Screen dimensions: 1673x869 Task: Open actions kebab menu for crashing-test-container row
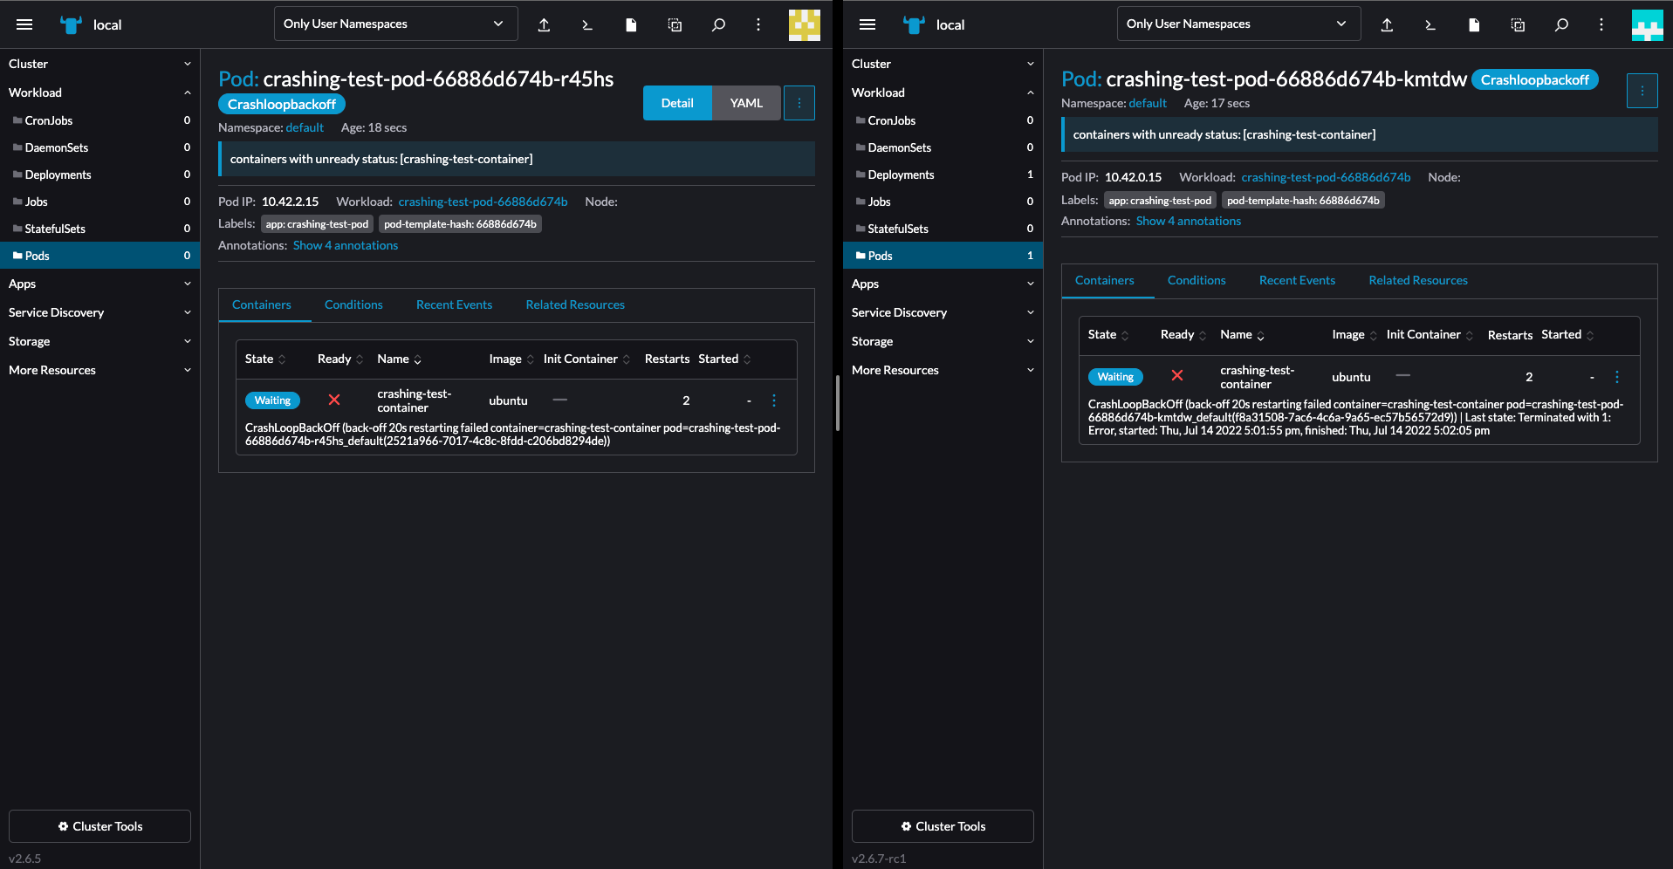(x=773, y=400)
